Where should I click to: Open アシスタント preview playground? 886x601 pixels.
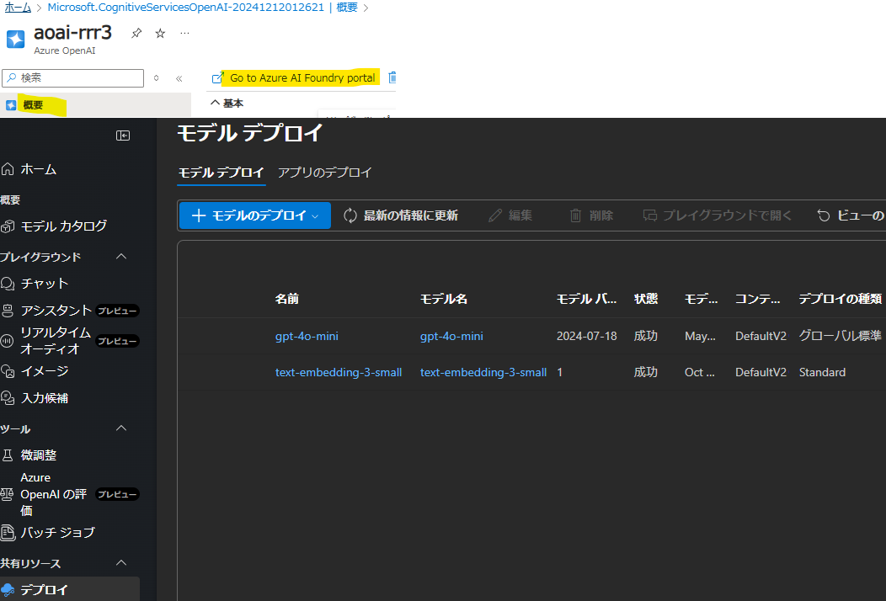(56, 311)
